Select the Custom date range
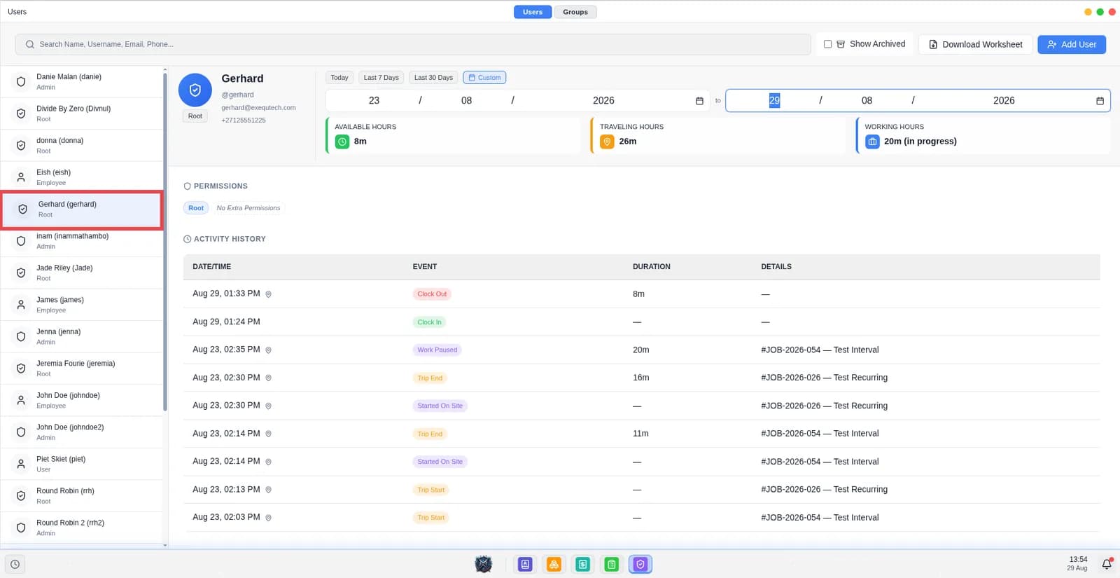 click(484, 78)
